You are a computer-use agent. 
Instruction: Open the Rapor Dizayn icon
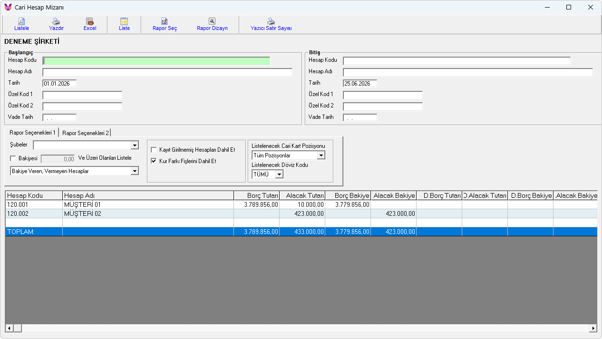coord(212,21)
